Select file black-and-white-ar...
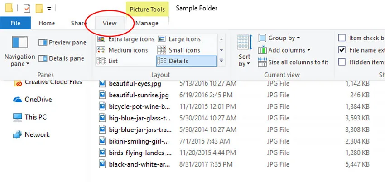This screenshot has height=182, width=385. coord(139,164)
